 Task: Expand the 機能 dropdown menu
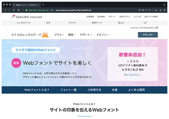[72, 35]
